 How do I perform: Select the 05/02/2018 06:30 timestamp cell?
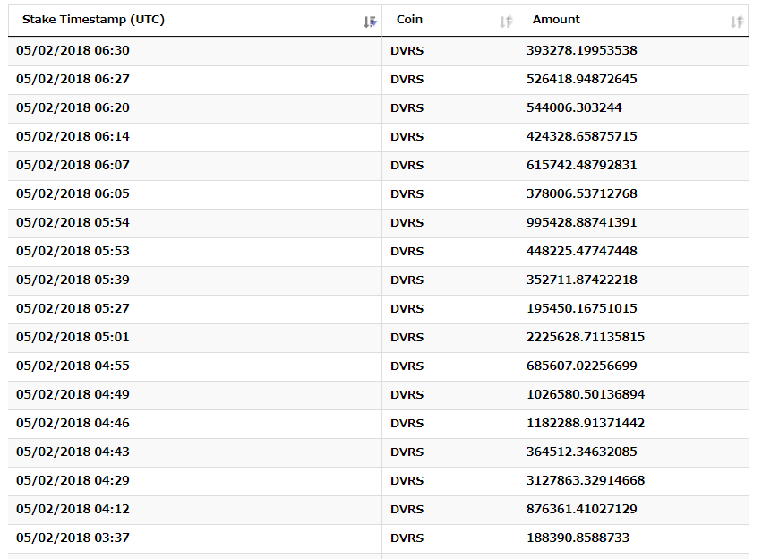73,50
